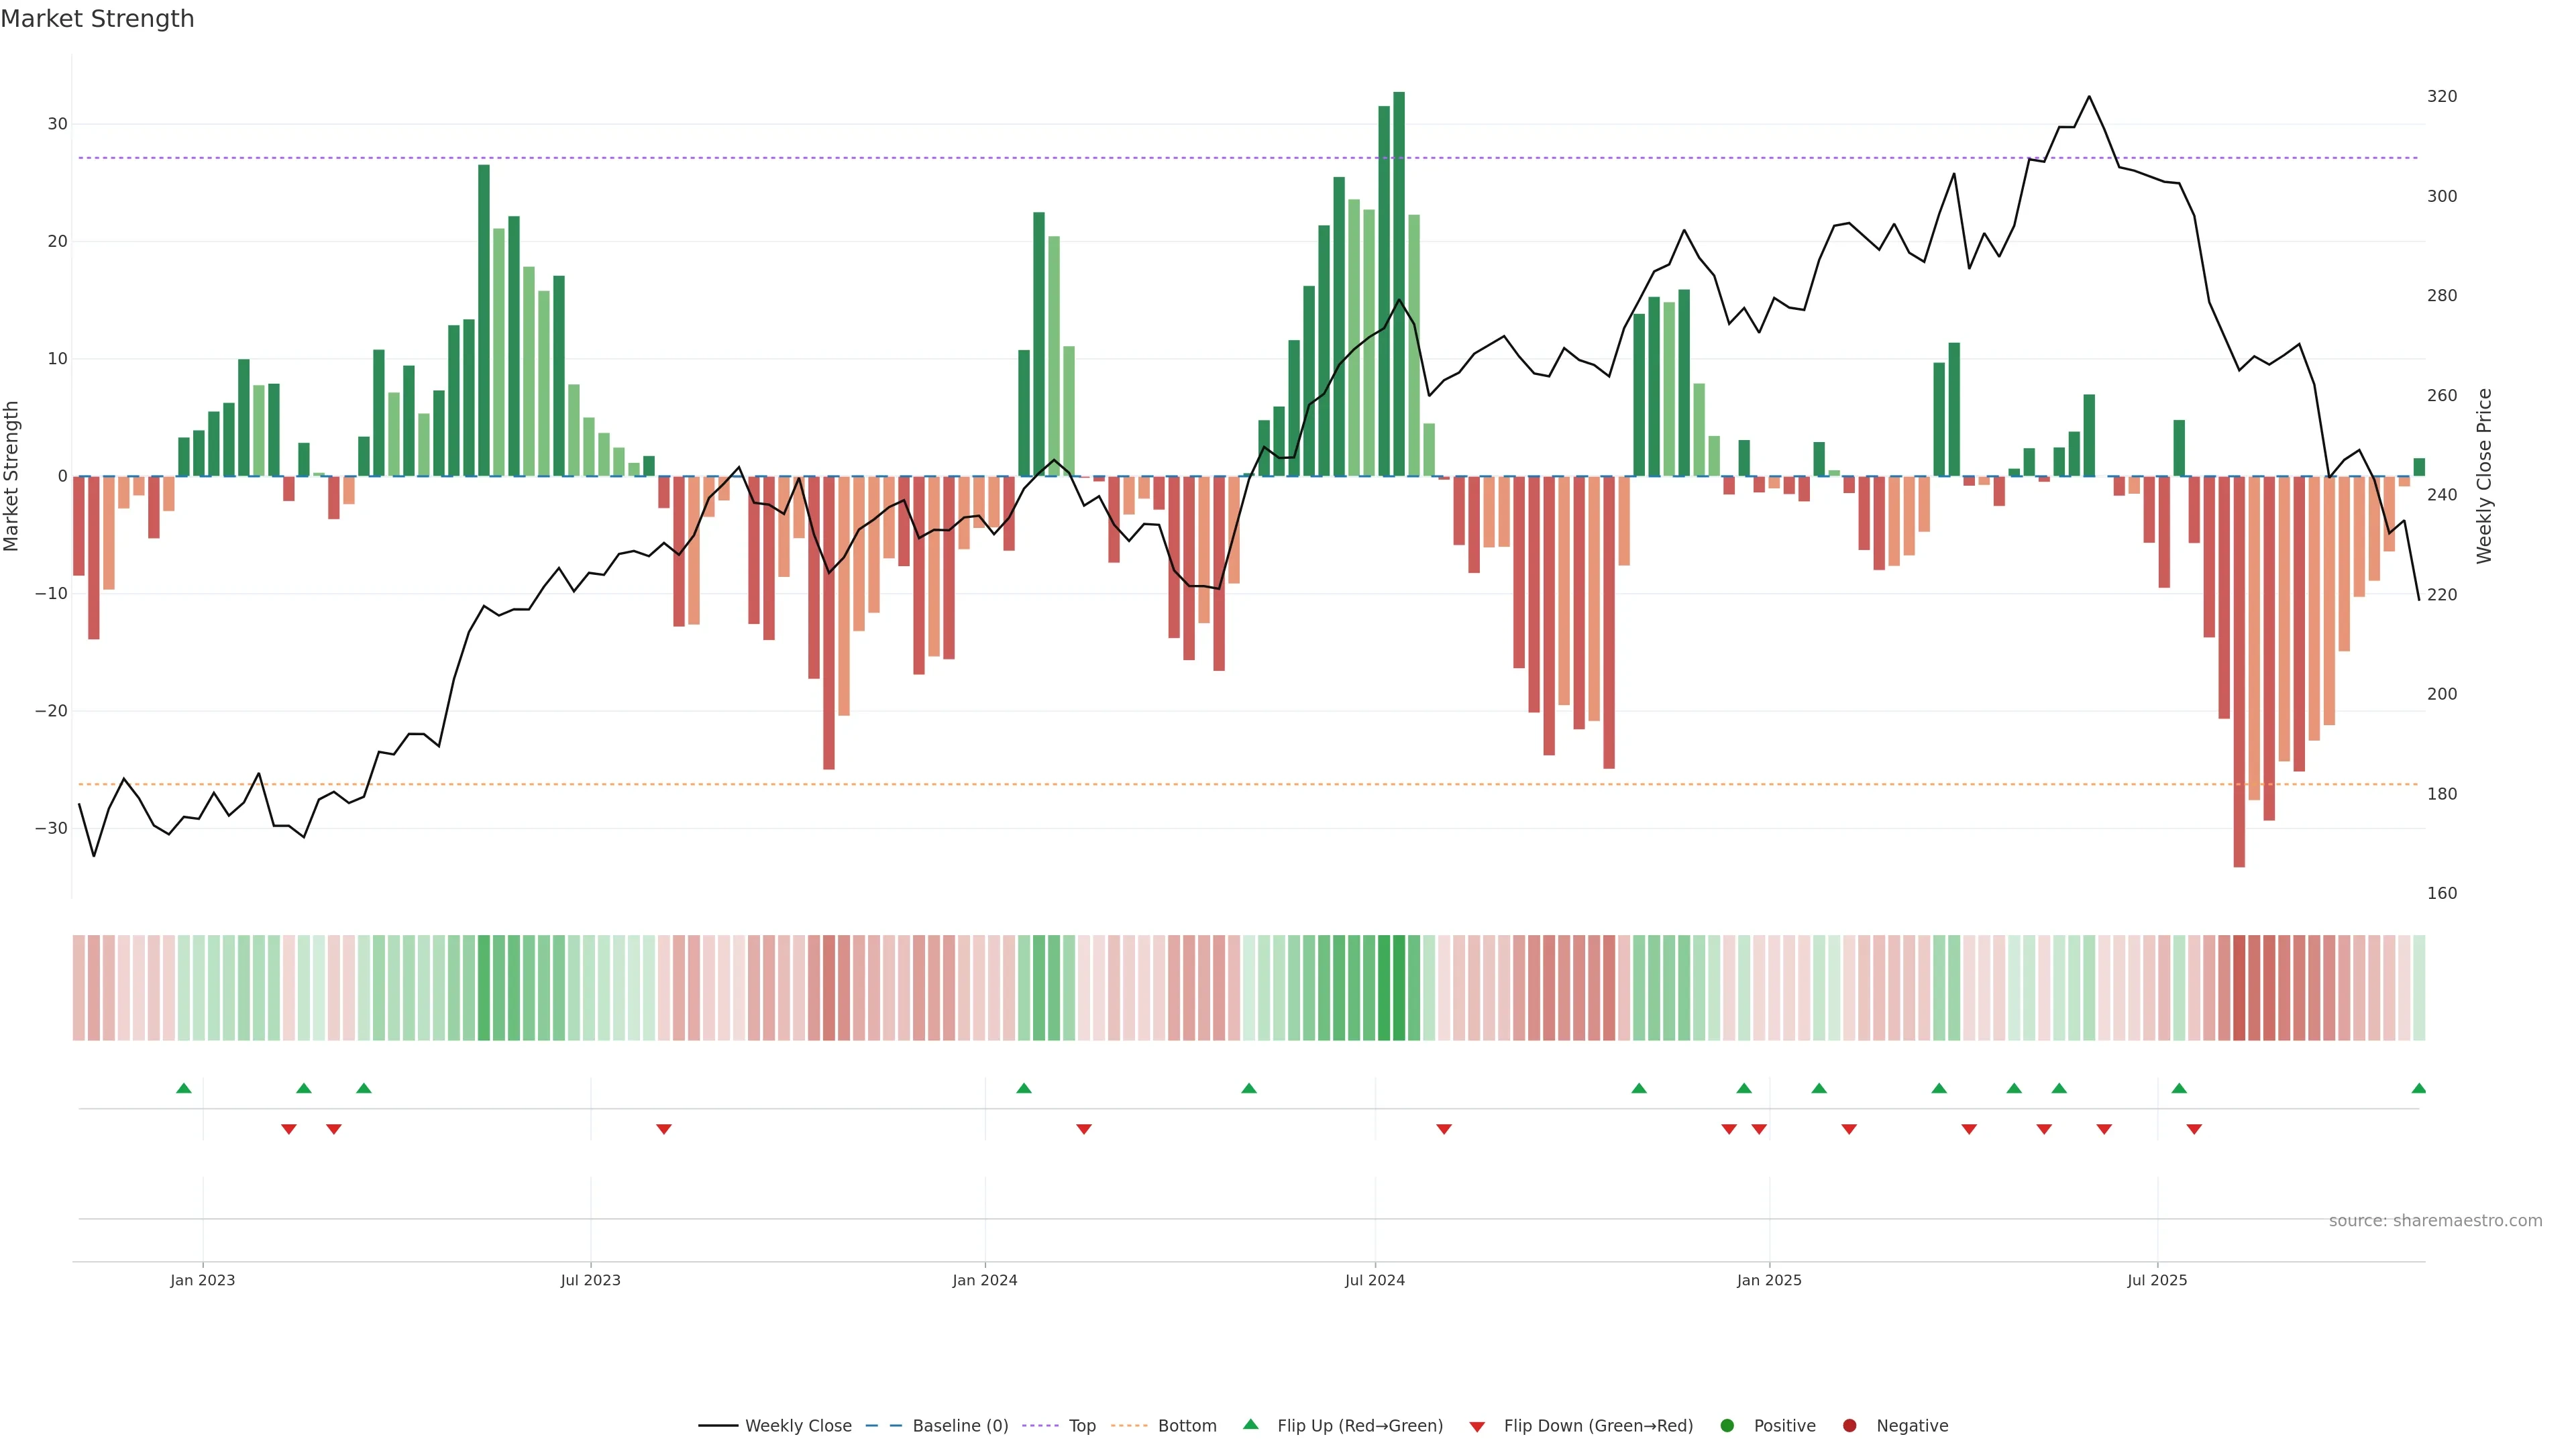Click the first green flip-up marker before Jan 2023

click(x=184, y=1088)
